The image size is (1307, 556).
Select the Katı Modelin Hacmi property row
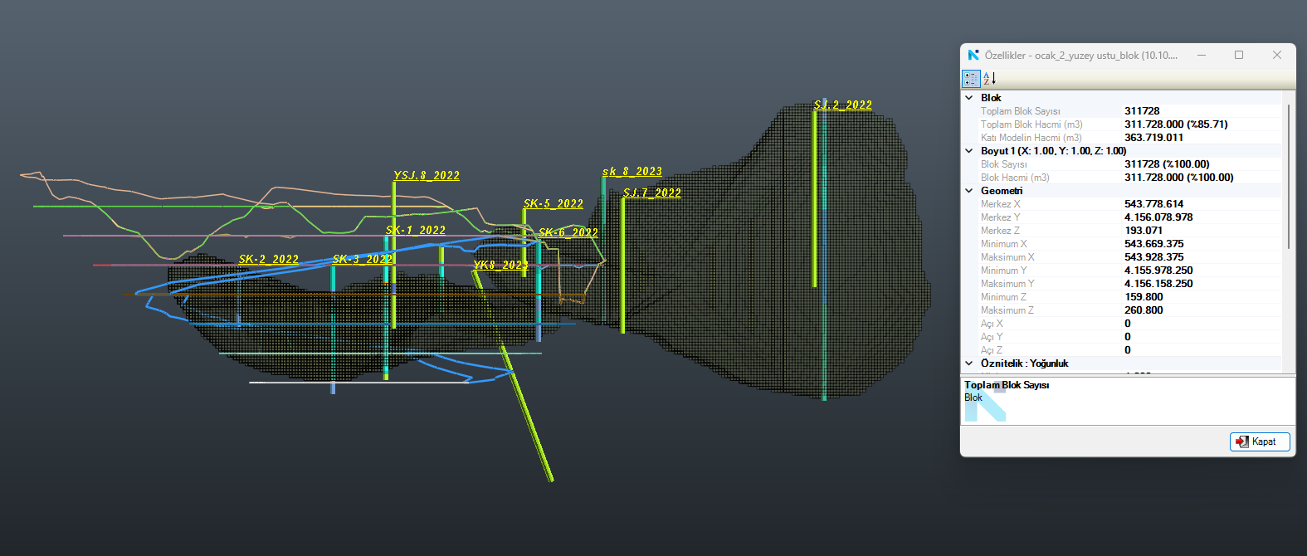pyautogui.click(x=1031, y=138)
